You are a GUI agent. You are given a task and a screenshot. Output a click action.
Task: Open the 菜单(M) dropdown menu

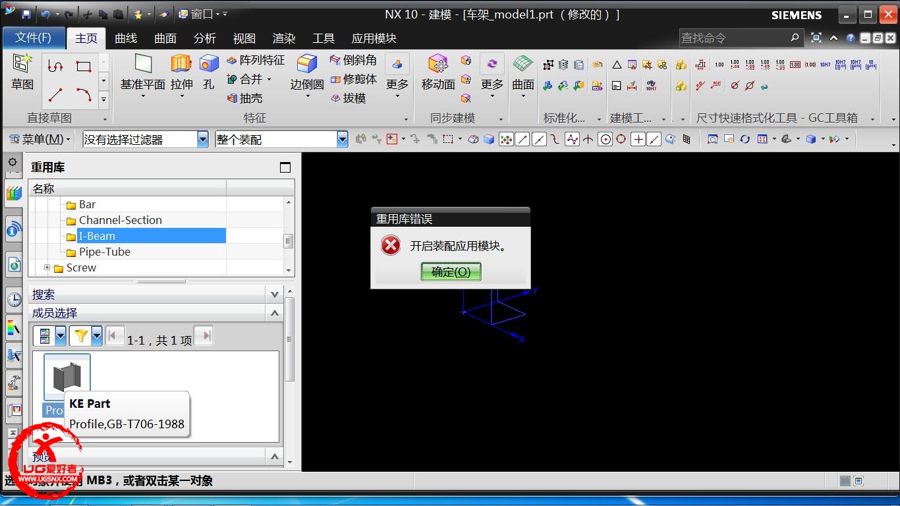pyautogui.click(x=39, y=139)
